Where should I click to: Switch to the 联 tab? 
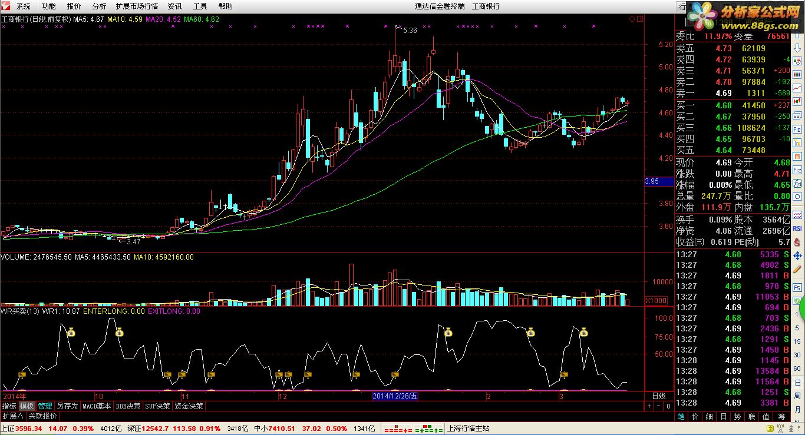(x=752, y=416)
